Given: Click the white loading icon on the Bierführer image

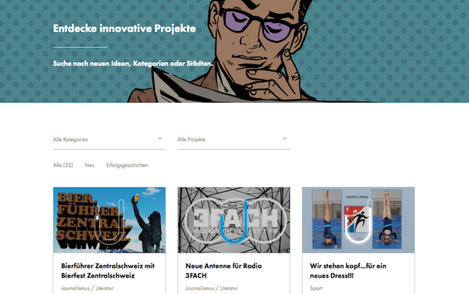Looking at the screenshot, I should (x=109, y=222).
